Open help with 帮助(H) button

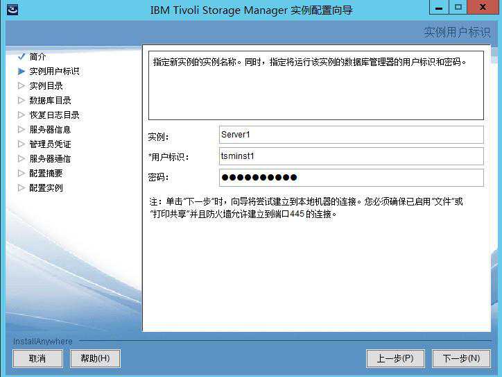click(95, 358)
